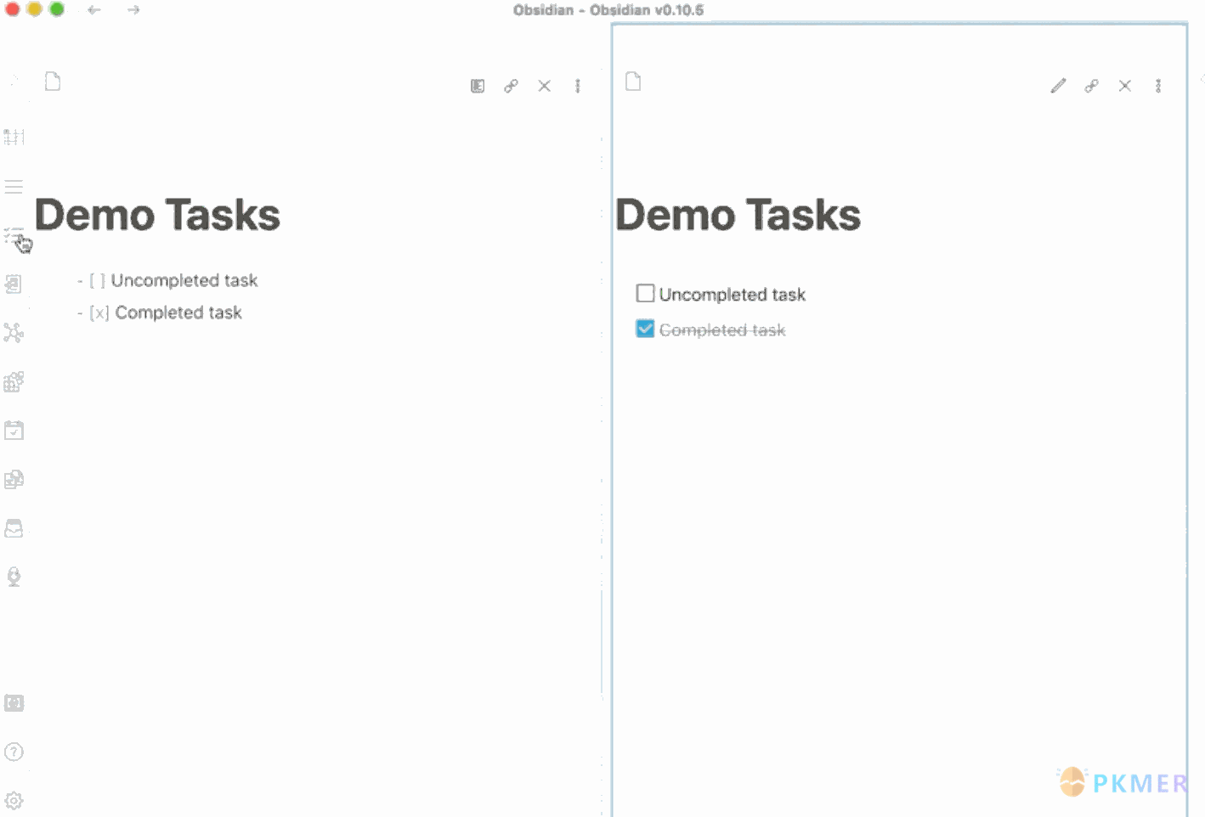1205x817 pixels.
Task: Click the '- [x] Completed task' line in editor
Action: [160, 313]
